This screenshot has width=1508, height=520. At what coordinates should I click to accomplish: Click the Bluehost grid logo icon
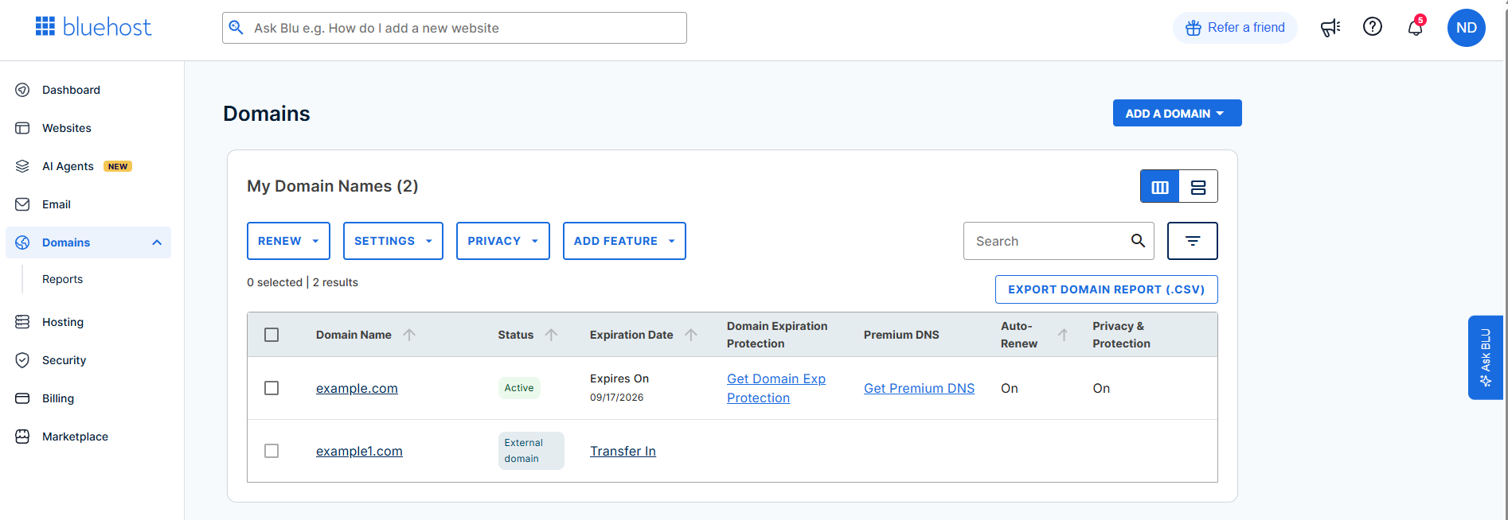tap(45, 27)
